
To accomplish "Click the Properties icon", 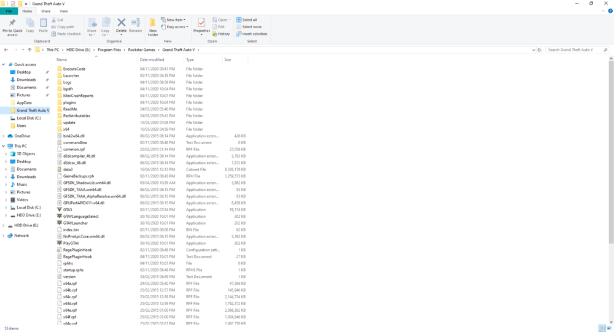I will tap(201, 23).
